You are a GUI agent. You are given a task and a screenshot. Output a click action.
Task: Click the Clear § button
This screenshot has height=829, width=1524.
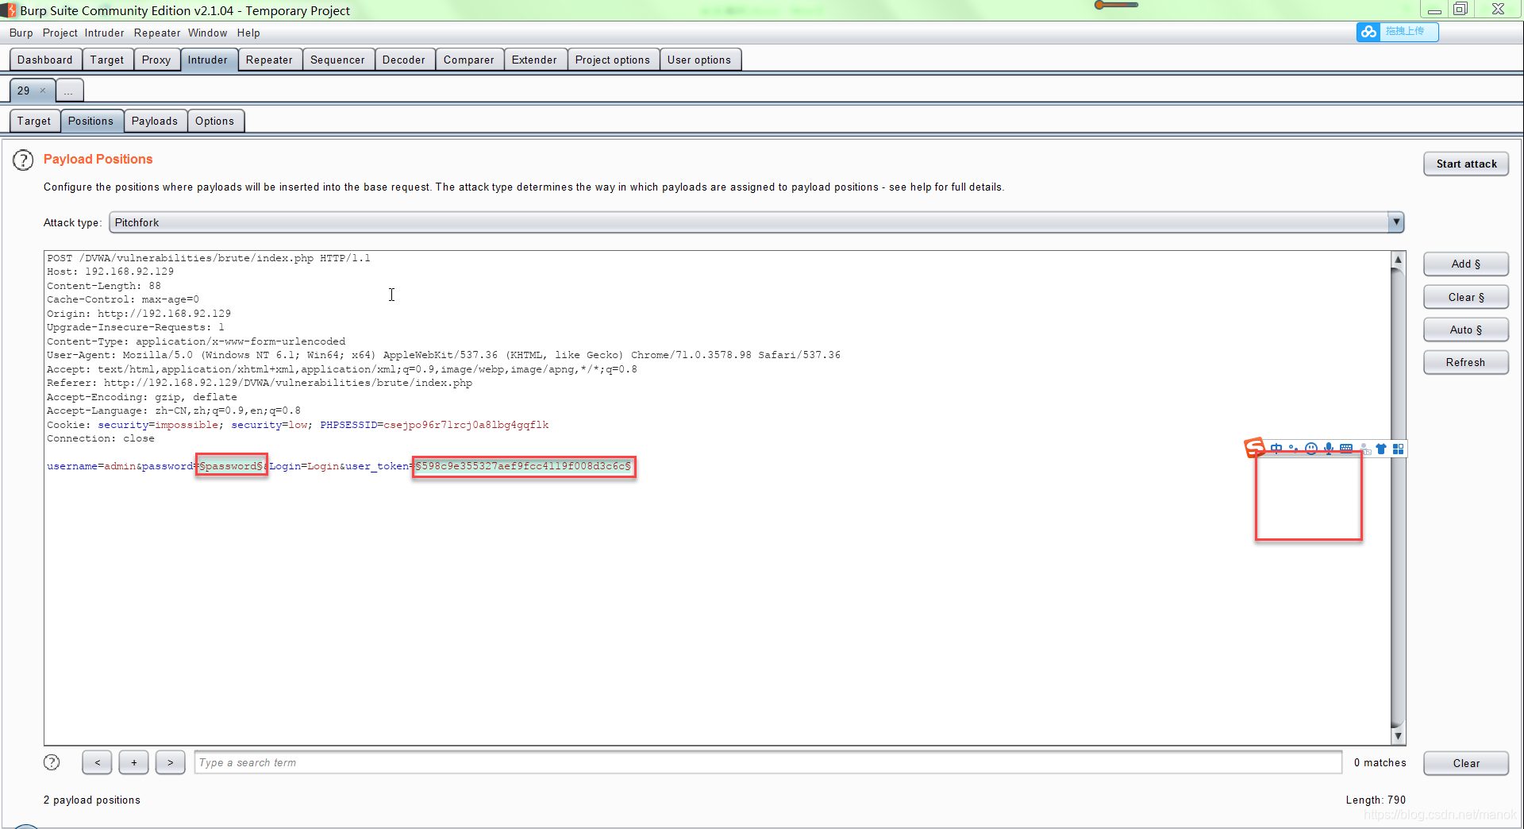click(1466, 297)
